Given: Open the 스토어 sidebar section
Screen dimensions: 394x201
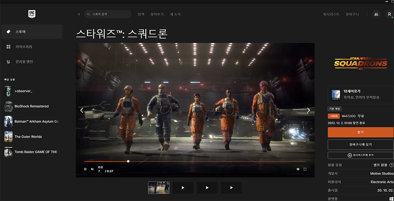Looking at the screenshot, I should pyautogui.click(x=32, y=32).
